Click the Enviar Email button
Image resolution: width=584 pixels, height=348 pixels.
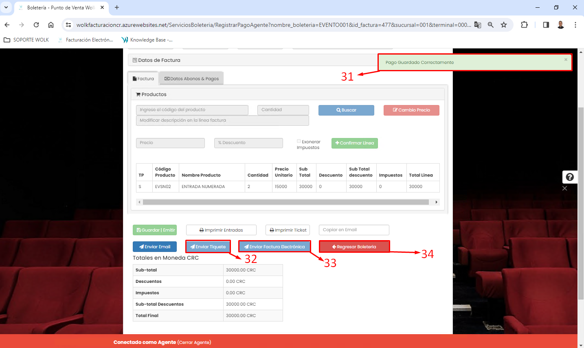155,247
